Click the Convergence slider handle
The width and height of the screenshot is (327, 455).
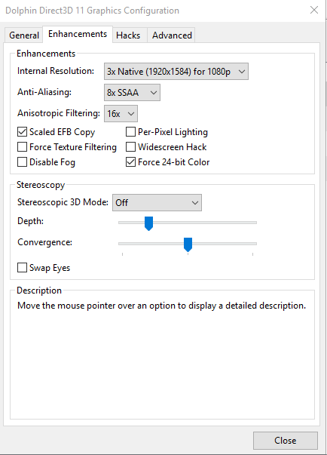tap(188, 244)
